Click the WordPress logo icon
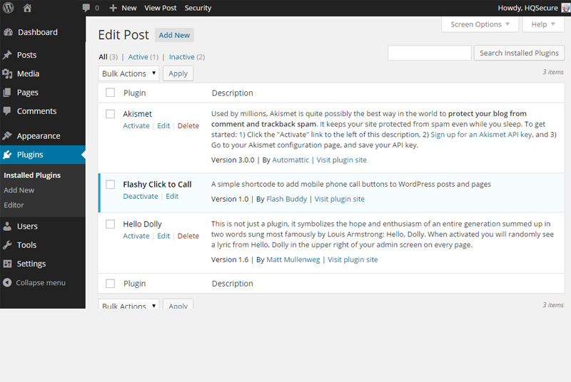 point(8,8)
